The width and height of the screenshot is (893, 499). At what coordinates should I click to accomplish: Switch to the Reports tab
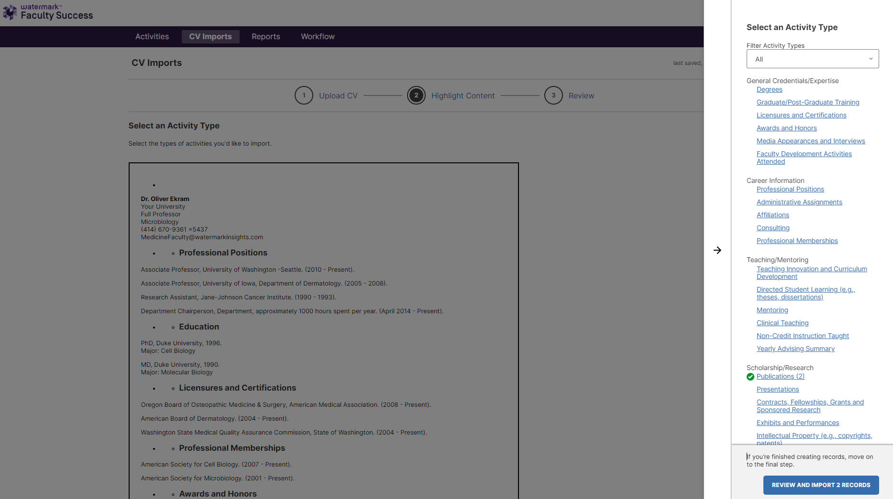click(265, 36)
